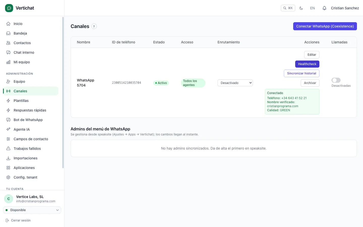
Task: Click the Contactos people icon
Action: point(8,43)
